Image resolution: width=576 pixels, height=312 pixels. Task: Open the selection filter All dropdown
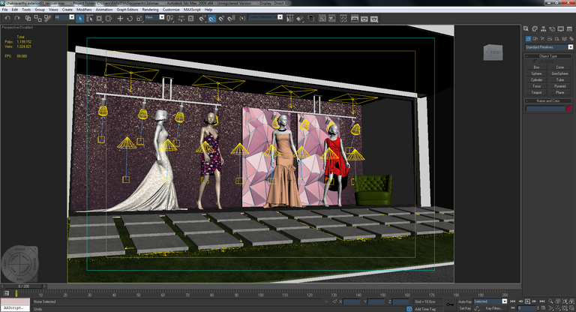tap(64, 16)
